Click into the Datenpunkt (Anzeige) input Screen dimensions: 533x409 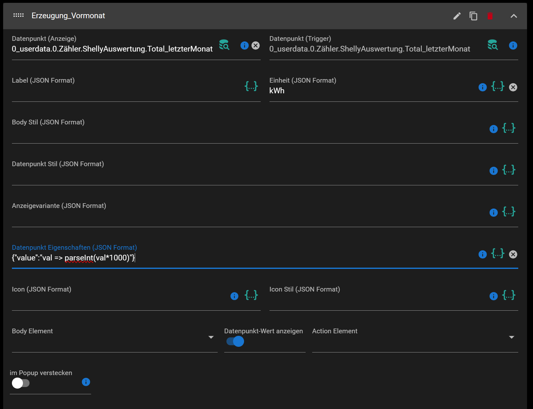point(112,49)
